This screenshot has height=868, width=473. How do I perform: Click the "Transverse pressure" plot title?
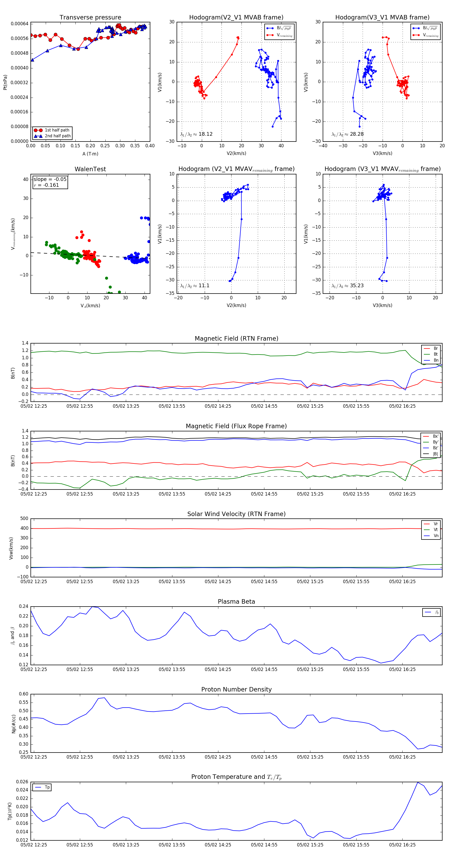coord(90,18)
